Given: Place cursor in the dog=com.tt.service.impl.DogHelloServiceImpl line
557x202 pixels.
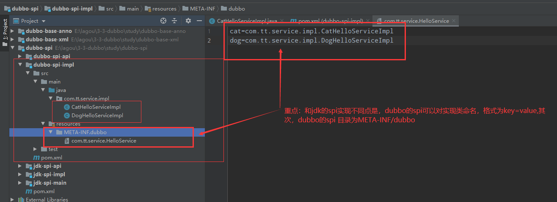Looking at the screenshot, I should (312, 40).
